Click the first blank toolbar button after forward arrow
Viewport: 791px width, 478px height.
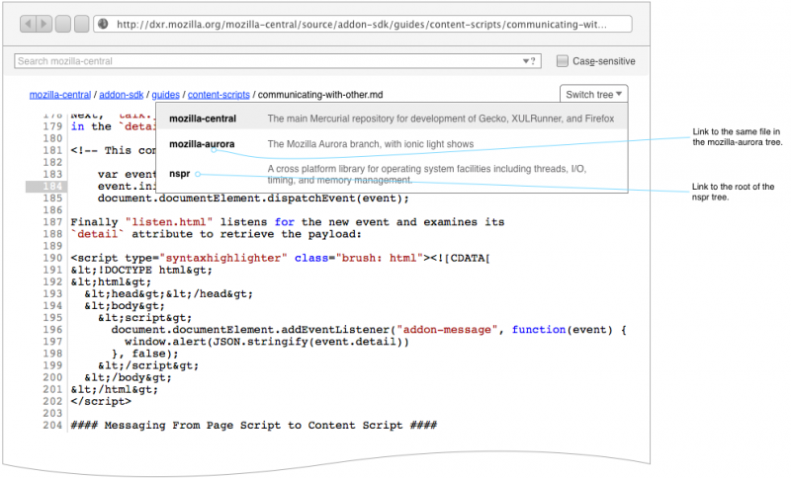[x=63, y=24]
